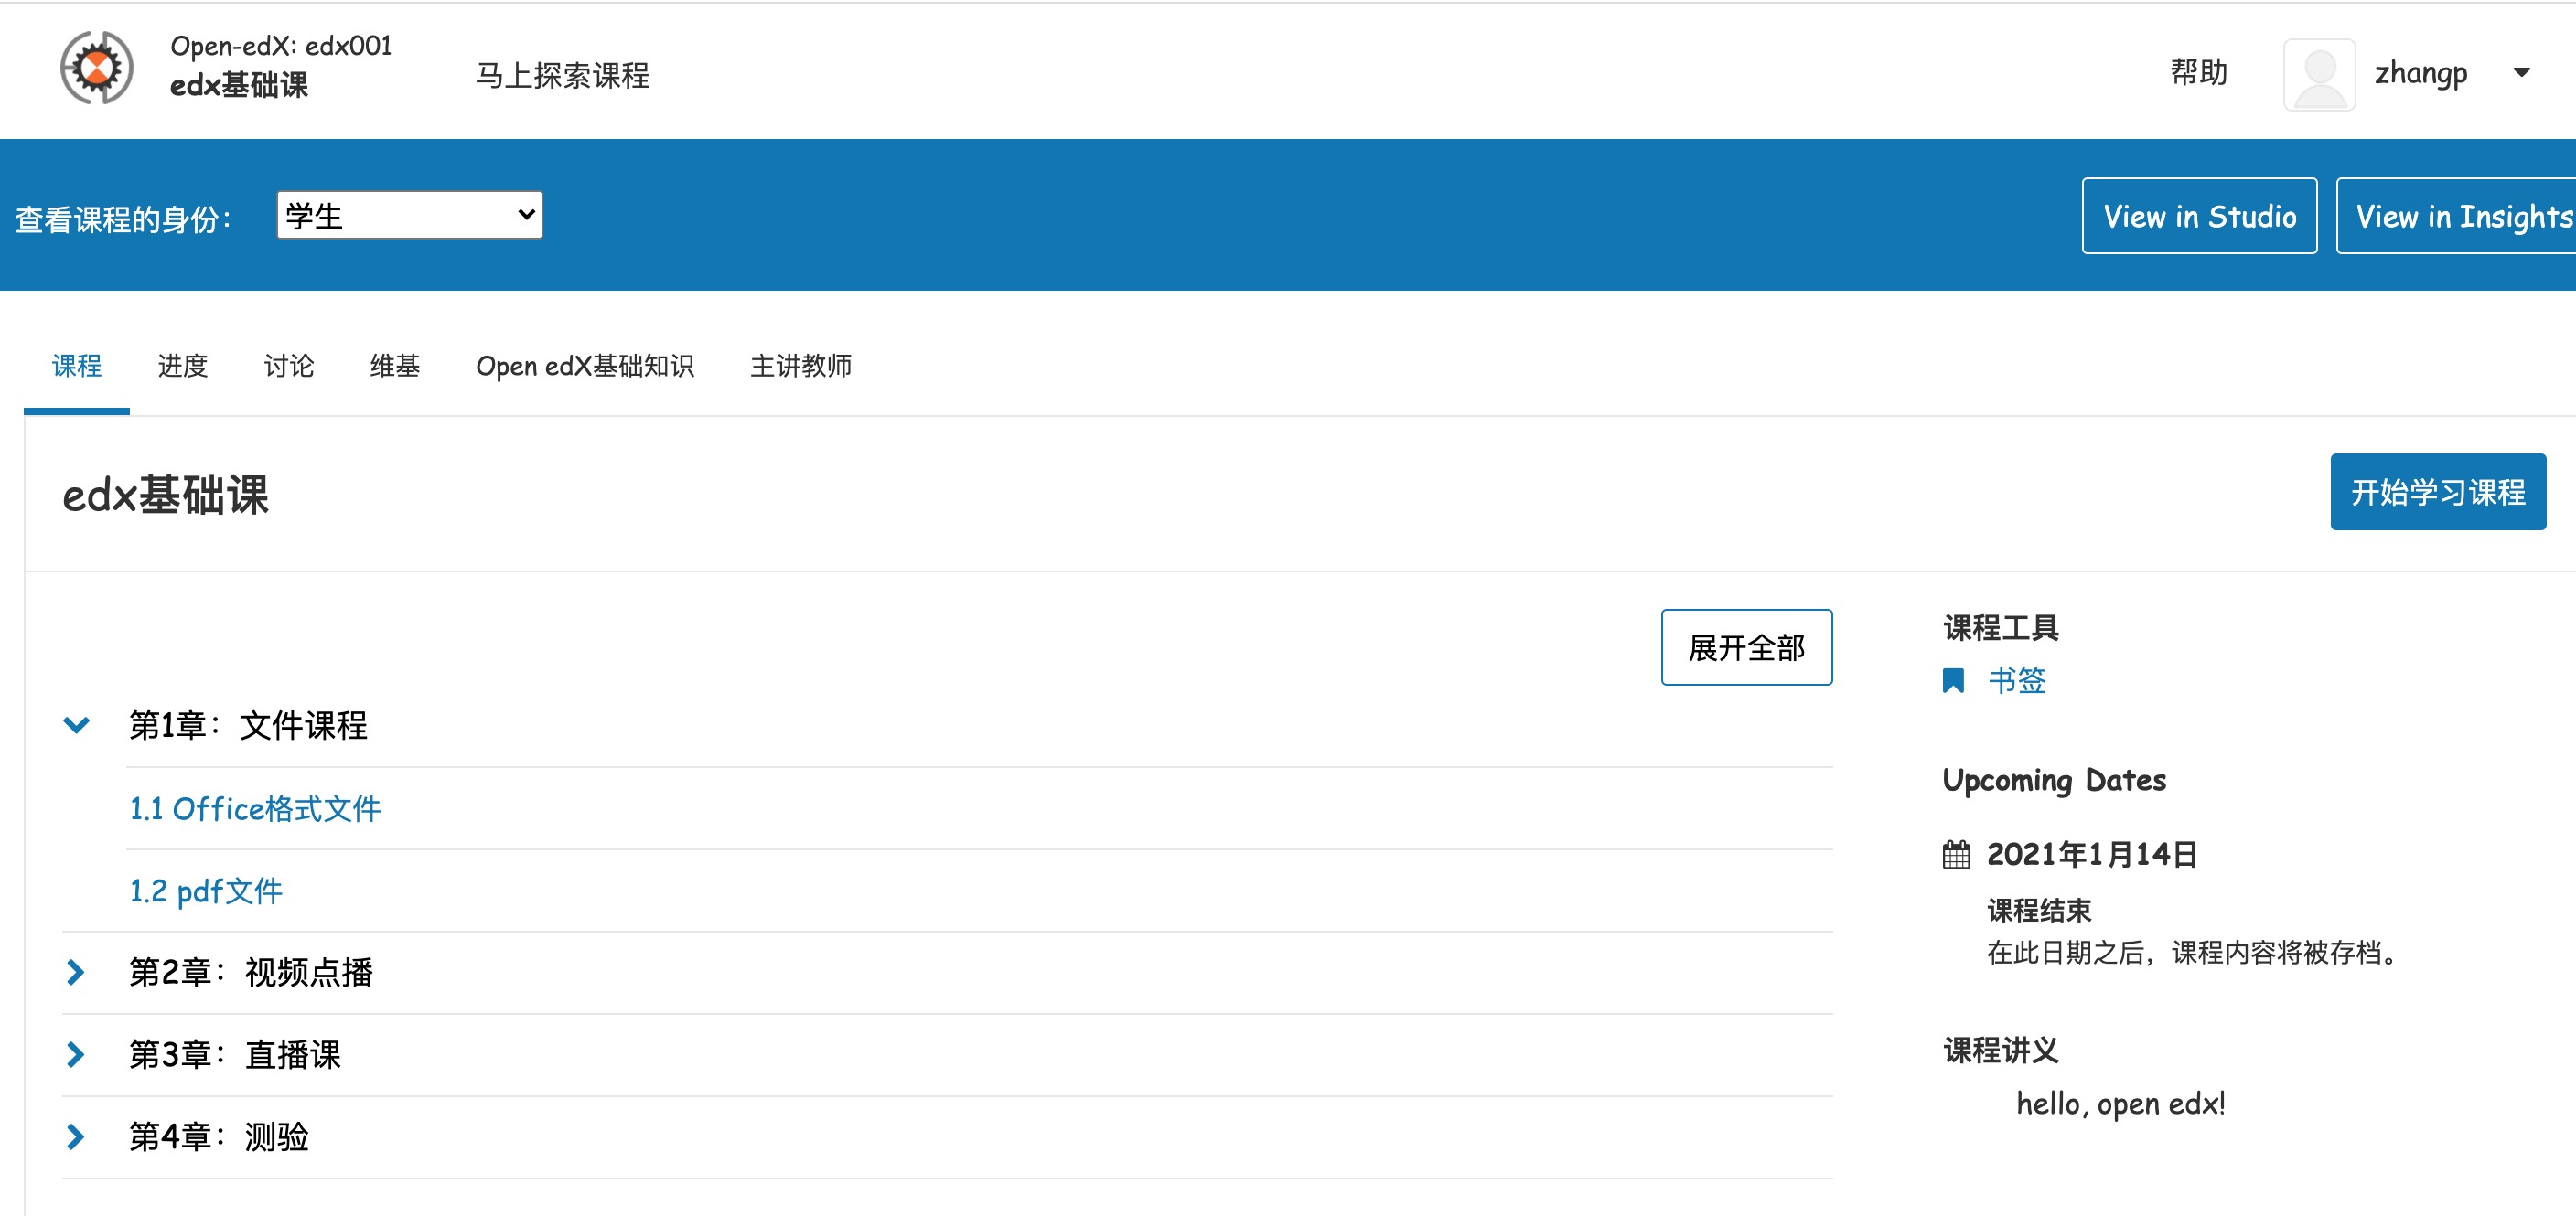Image resolution: width=2576 pixels, height=1216 pixels.
Task: Click the bookmark icon under 课程工具
Action: (x=1953, y=681)
